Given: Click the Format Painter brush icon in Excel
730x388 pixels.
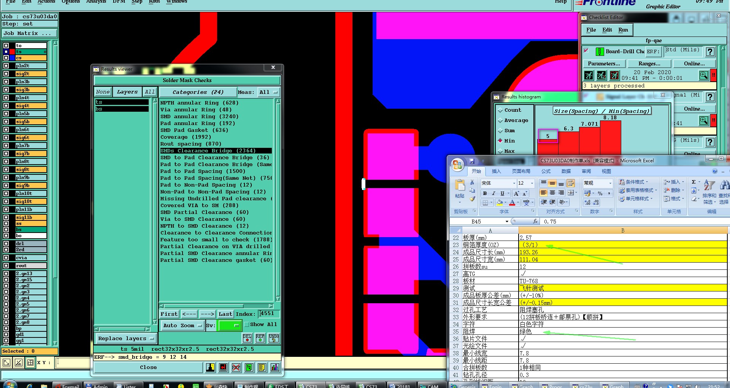Looking at the screenshot, I should [472, 199].
